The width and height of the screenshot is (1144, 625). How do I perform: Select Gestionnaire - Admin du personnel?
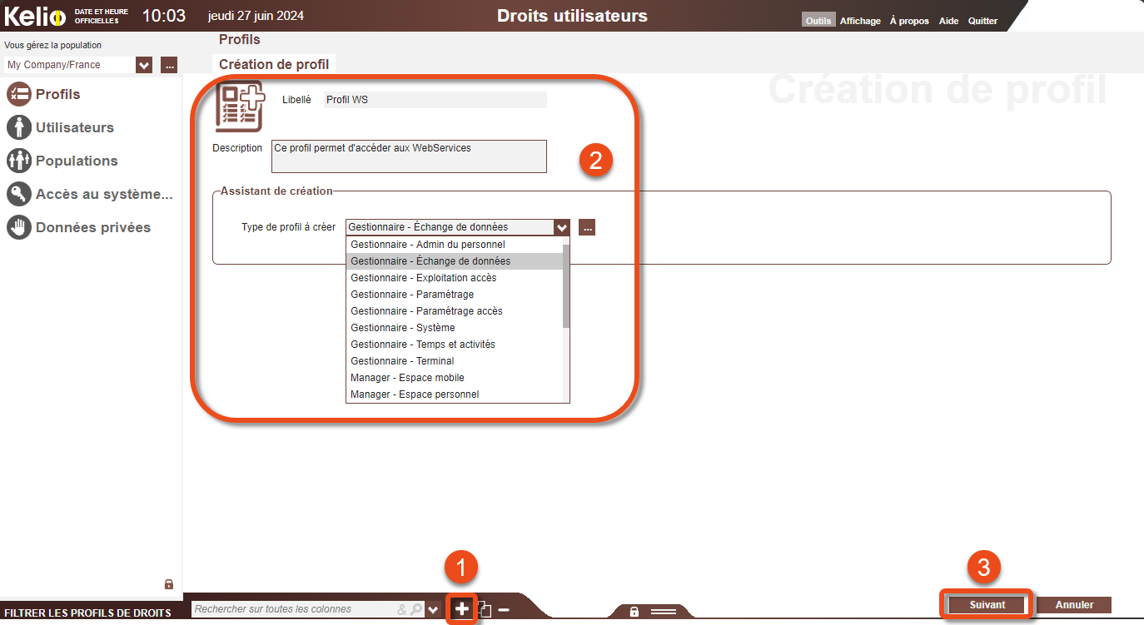pyautogui.click(x=455, y=245)
